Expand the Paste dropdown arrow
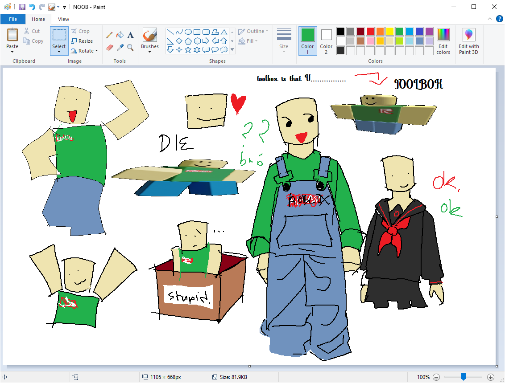Viewport: 505px width, 383px height. pyautogui.click(x=12, y=52)
